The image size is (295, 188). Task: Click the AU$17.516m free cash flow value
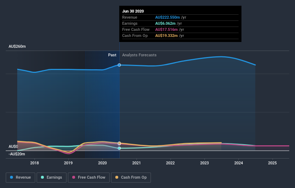point(166,29)
